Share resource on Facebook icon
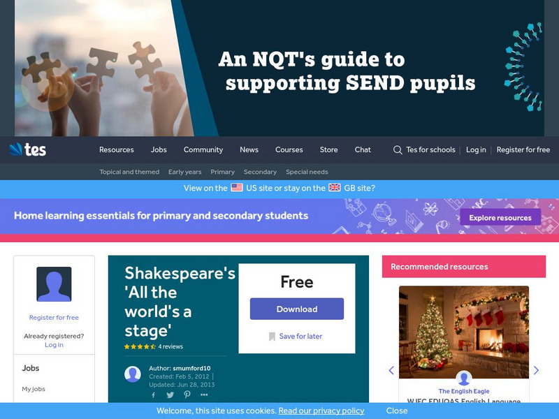 (153, 395)
